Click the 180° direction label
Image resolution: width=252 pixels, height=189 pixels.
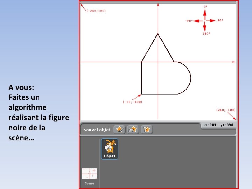coord(206,34)
